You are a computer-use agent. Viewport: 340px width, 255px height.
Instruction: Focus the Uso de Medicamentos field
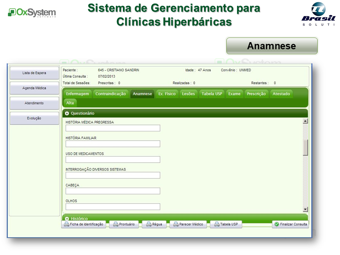tap(113, 159)
